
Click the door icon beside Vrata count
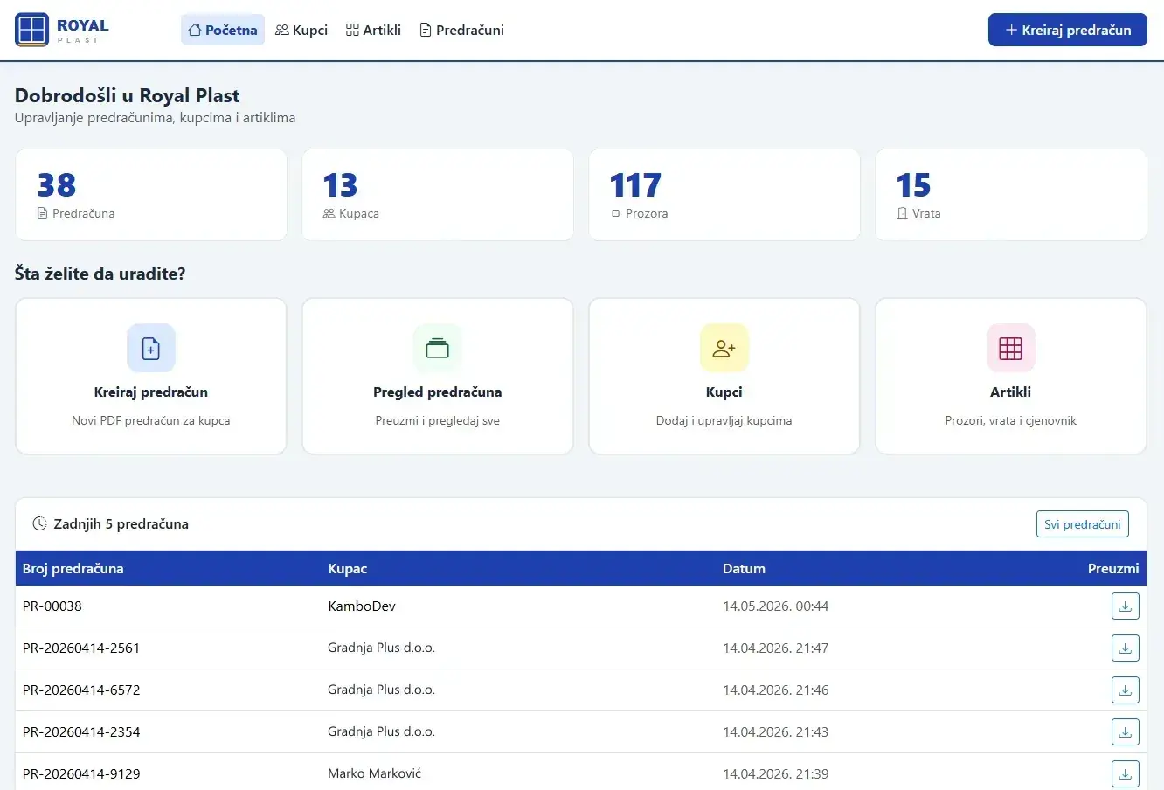[903, 213]
